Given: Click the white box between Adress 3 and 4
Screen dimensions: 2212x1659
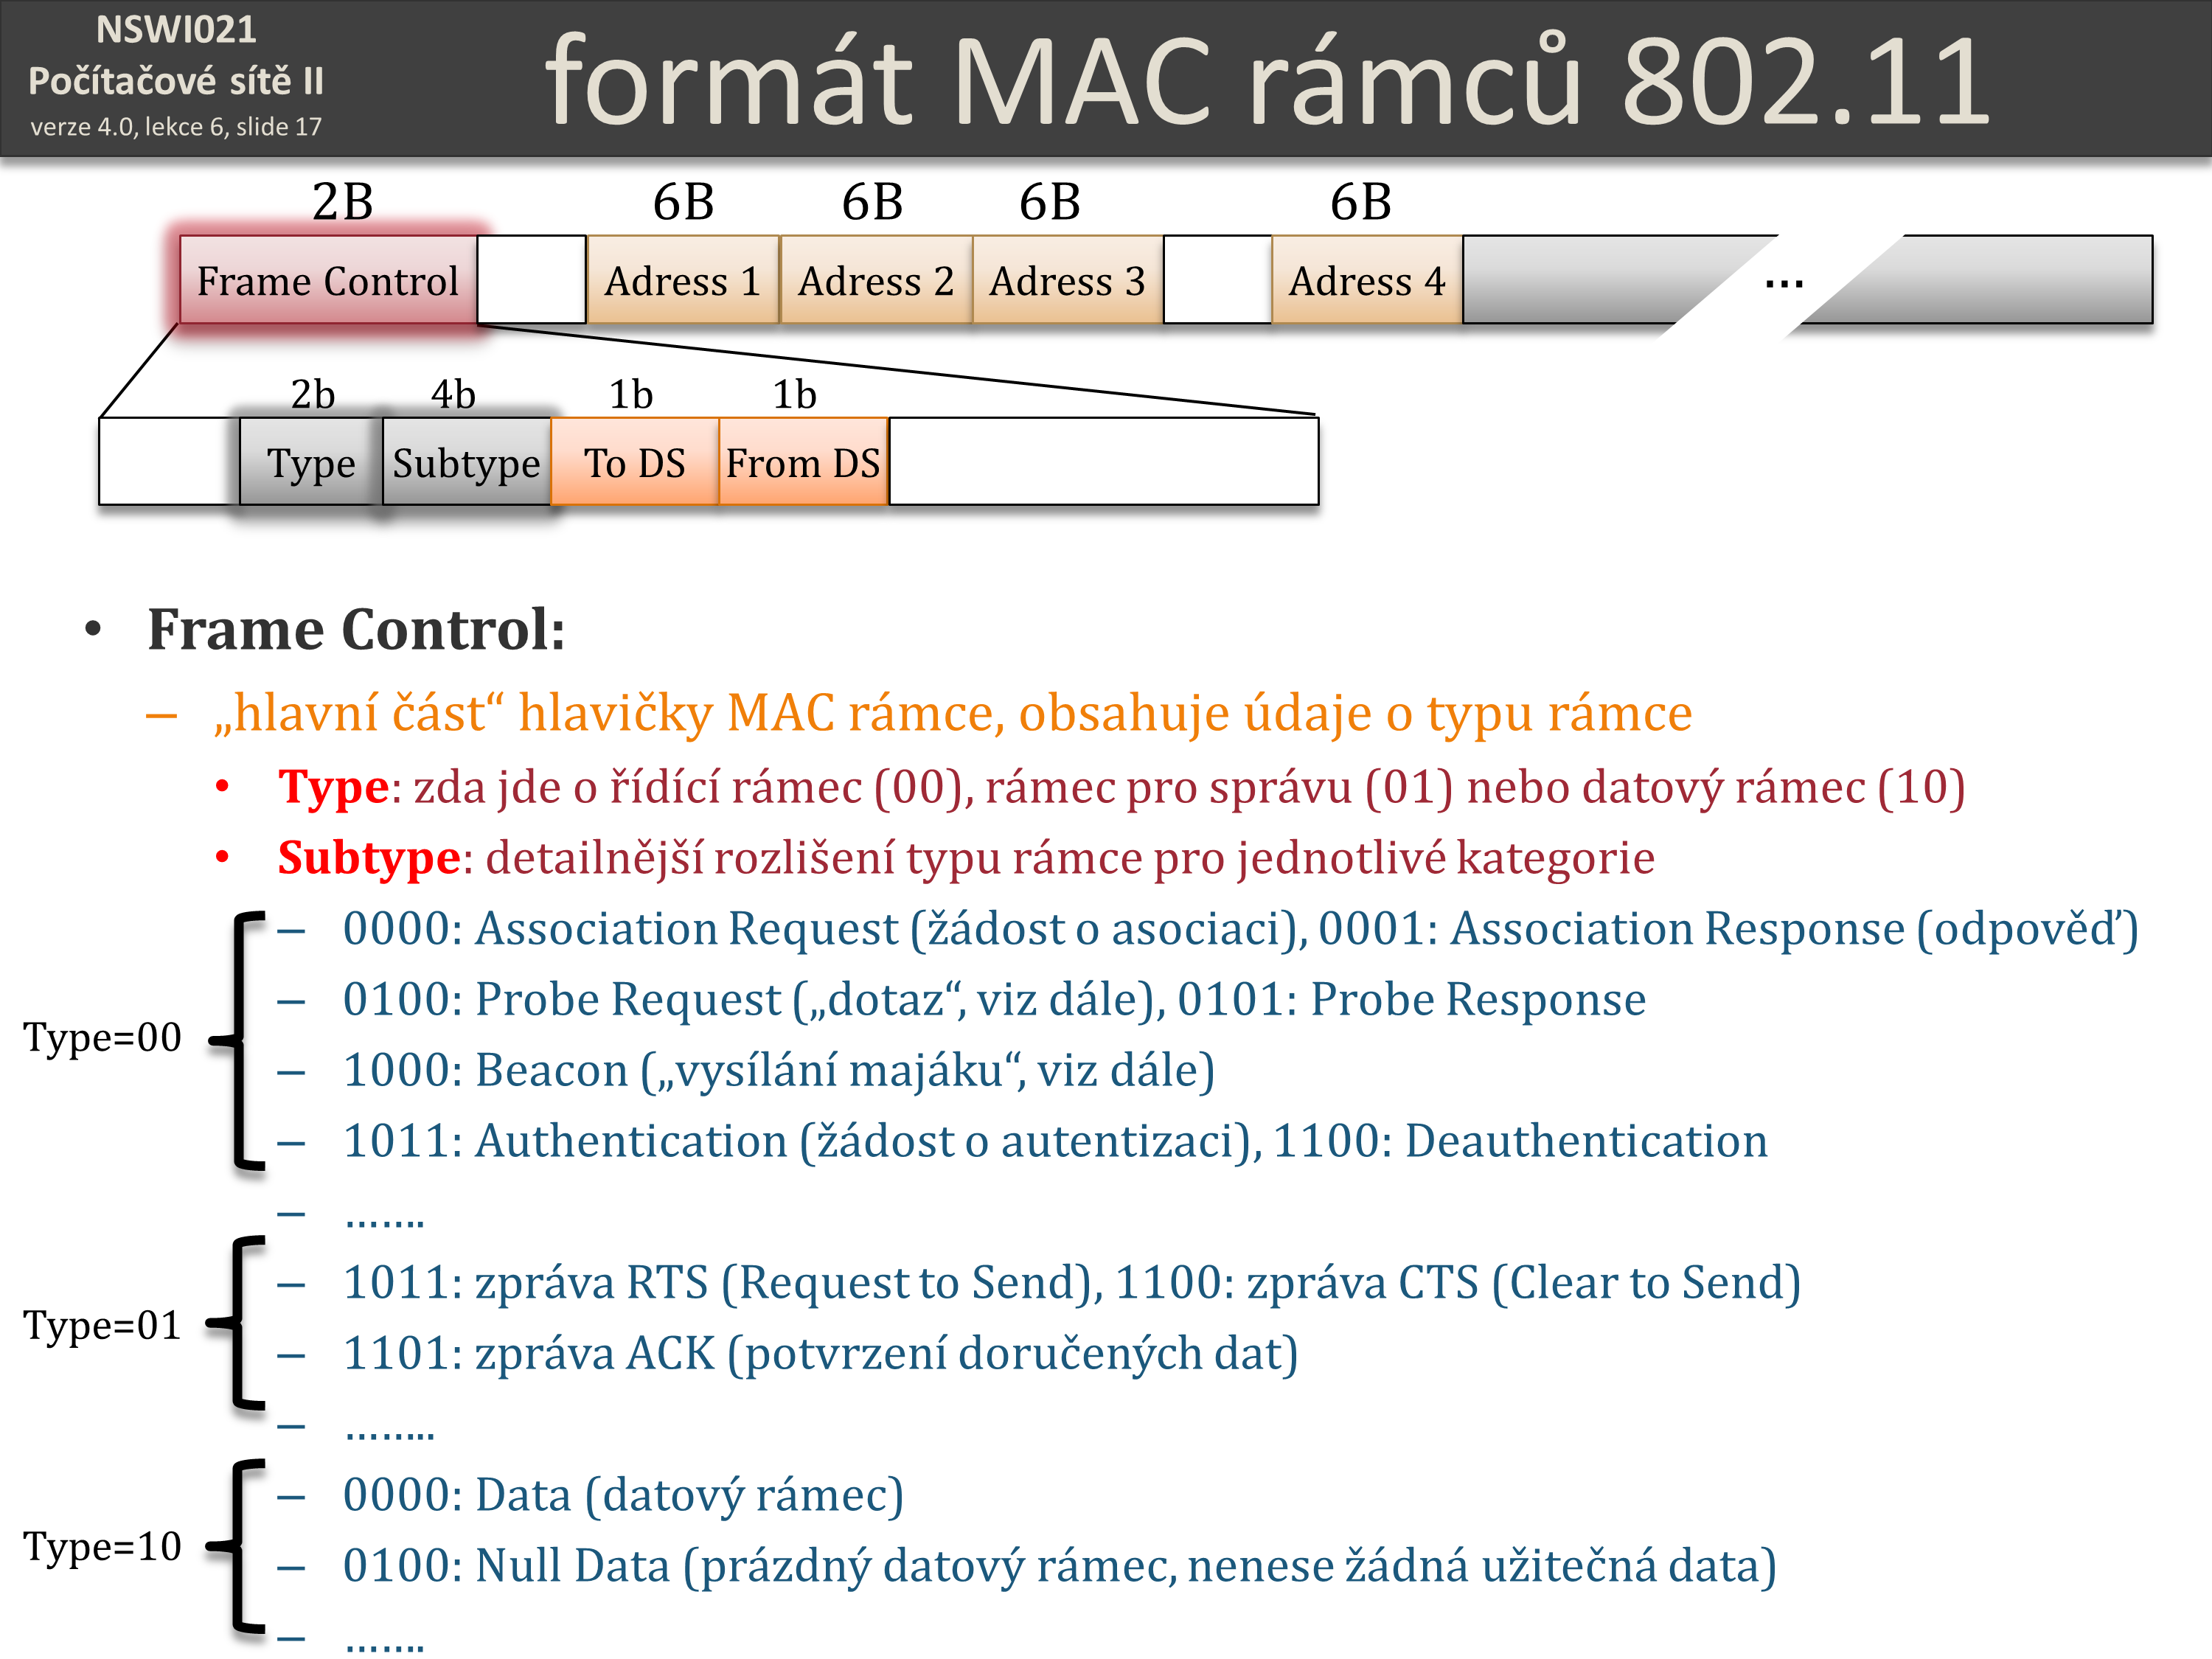Looking at the screenshot, I should click(x=1218, y=280).
